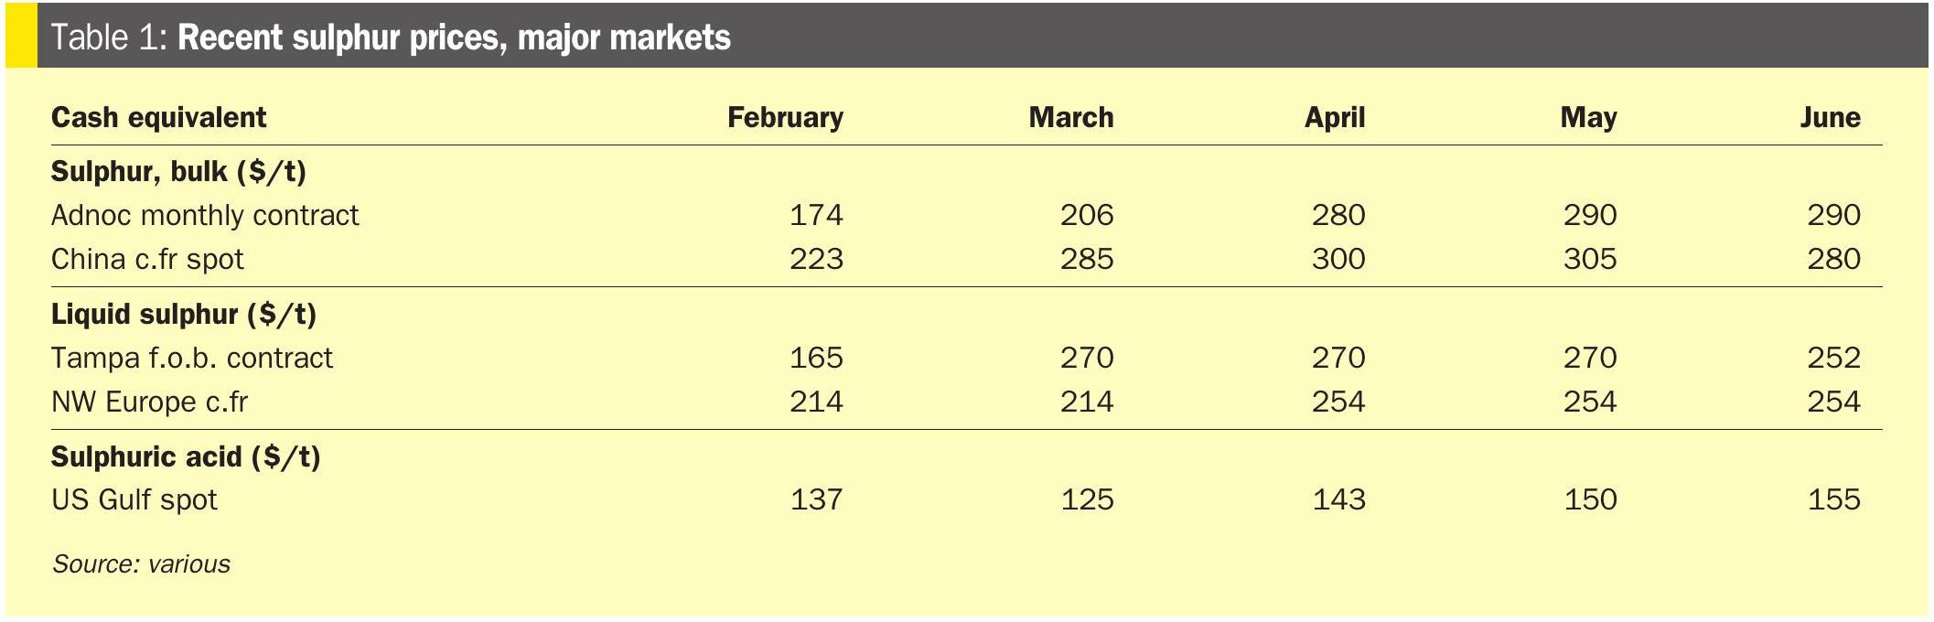
Task: Select the February column header
Action: point(785,118)
